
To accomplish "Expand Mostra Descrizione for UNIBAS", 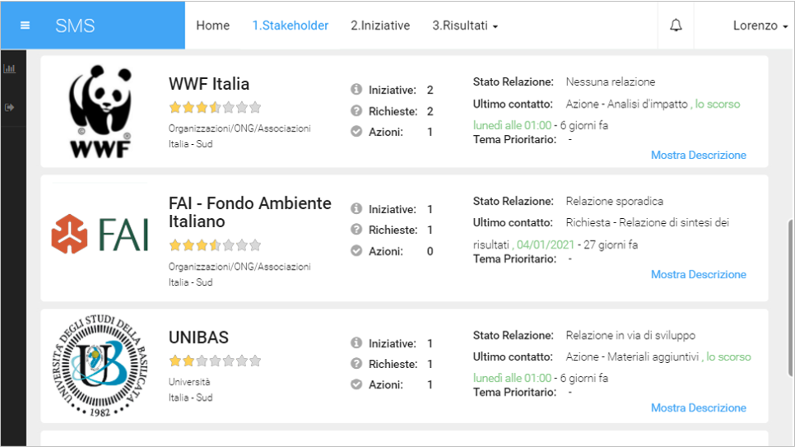I will (698, 407).
